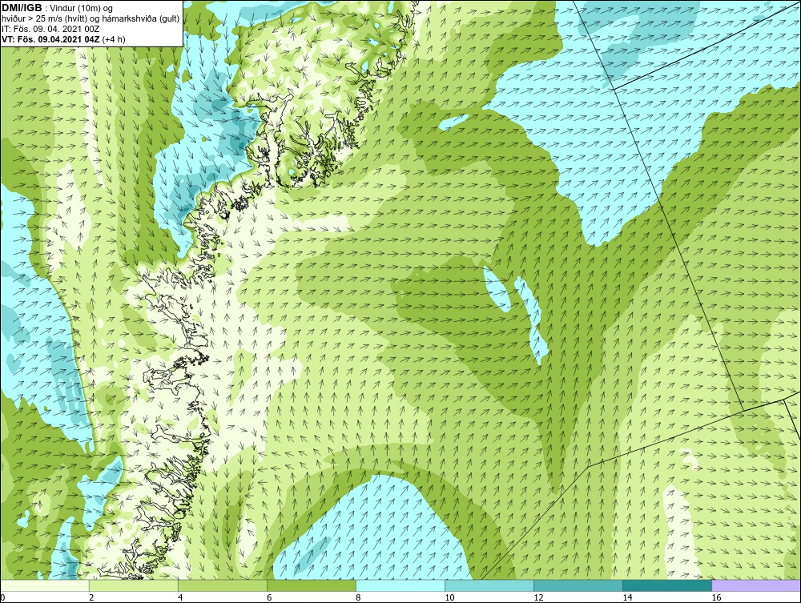Viewport: 801px width, 603px height.
Task: Click the 'VT: Fös. 09.04.2021 04Z' valid time
Action: tap(51, 38)
